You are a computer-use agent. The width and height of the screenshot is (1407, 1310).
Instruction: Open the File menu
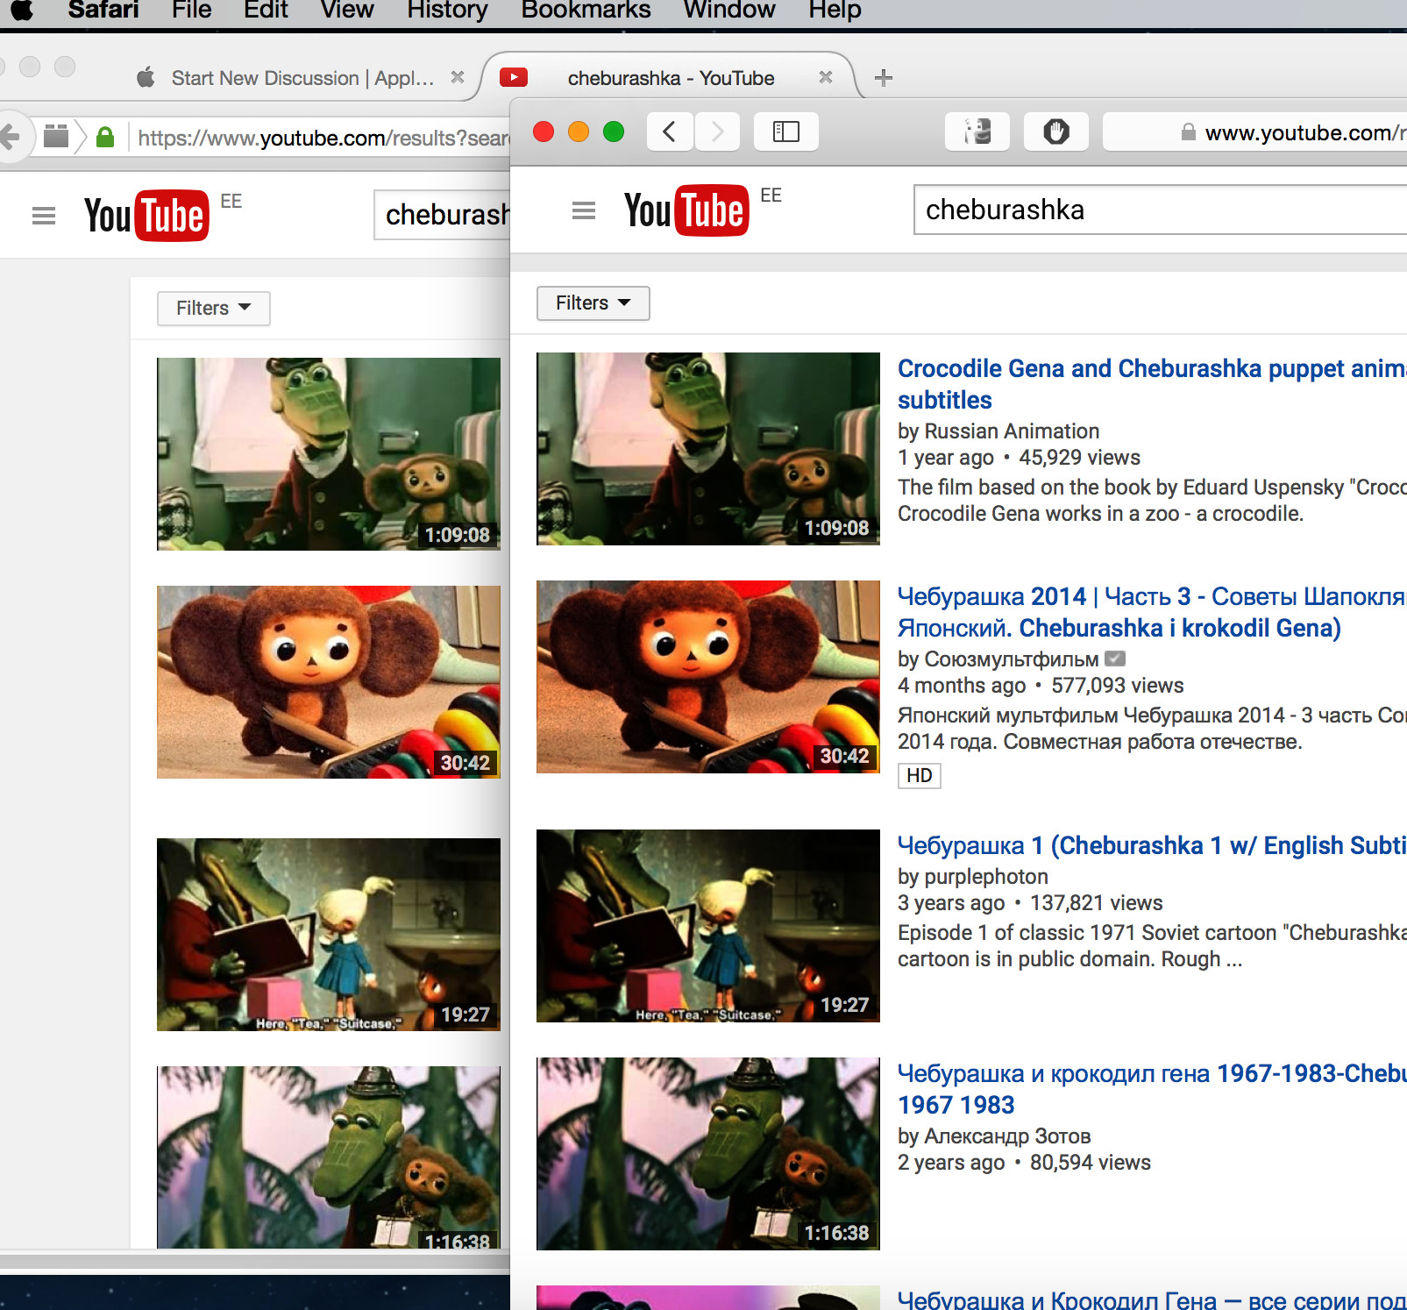[x=192, y=10]
